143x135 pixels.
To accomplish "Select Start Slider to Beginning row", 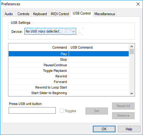I will coord(69,93).
